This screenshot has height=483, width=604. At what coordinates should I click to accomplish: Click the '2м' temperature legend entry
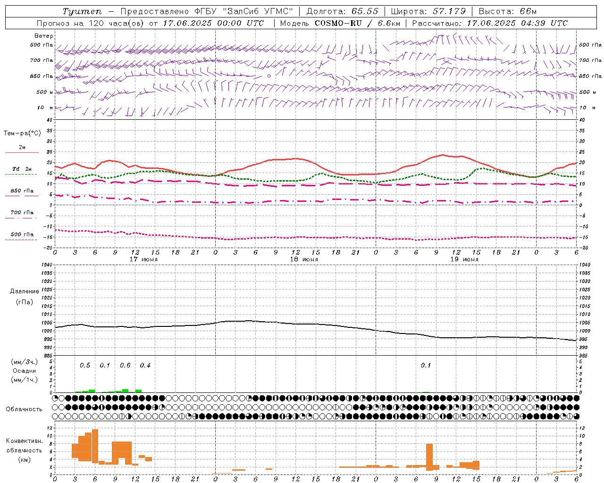click(x=22, y=148)
